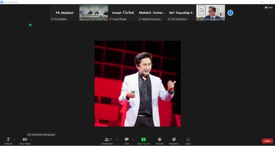The width and height of the screenshot is (275, 146).
Task: Show next page of participant thumbnails
Action: (x=230, y=13)
